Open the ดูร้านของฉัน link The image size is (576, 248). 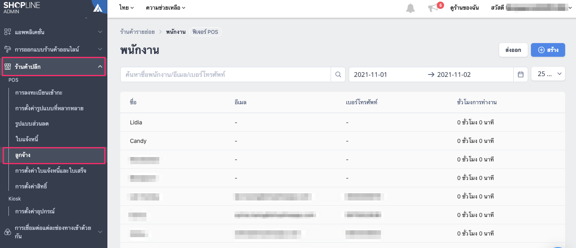tap(465, 8)
